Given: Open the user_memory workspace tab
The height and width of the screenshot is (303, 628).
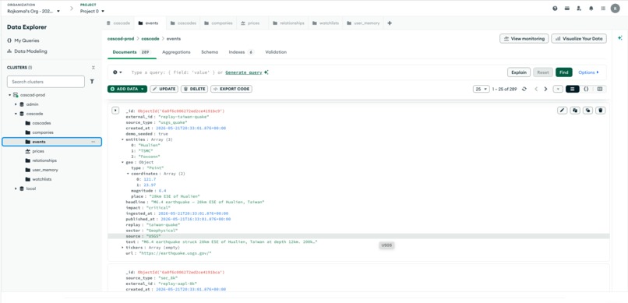Looking at the screenshot, I should click(x=363, y=23).
